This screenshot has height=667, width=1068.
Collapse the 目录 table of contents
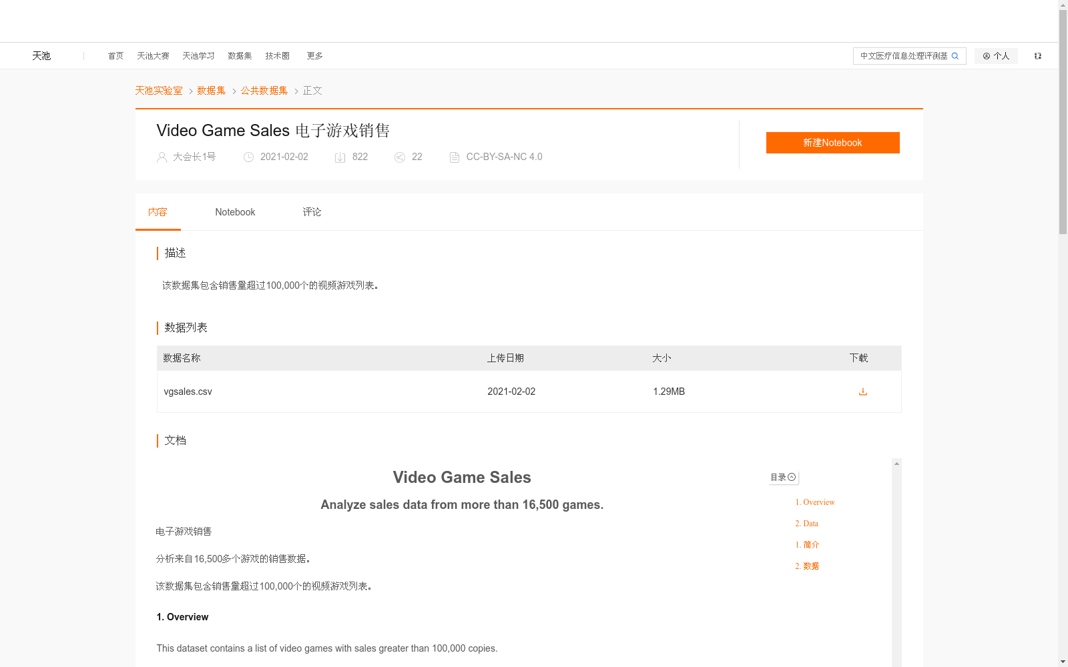coord(783,478)
